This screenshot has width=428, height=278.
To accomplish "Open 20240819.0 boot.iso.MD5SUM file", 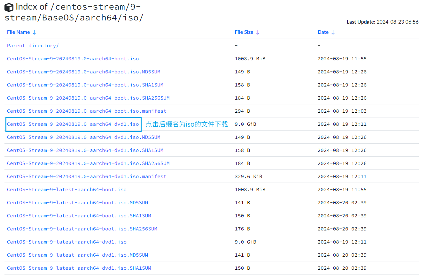I will pos(83,72).
